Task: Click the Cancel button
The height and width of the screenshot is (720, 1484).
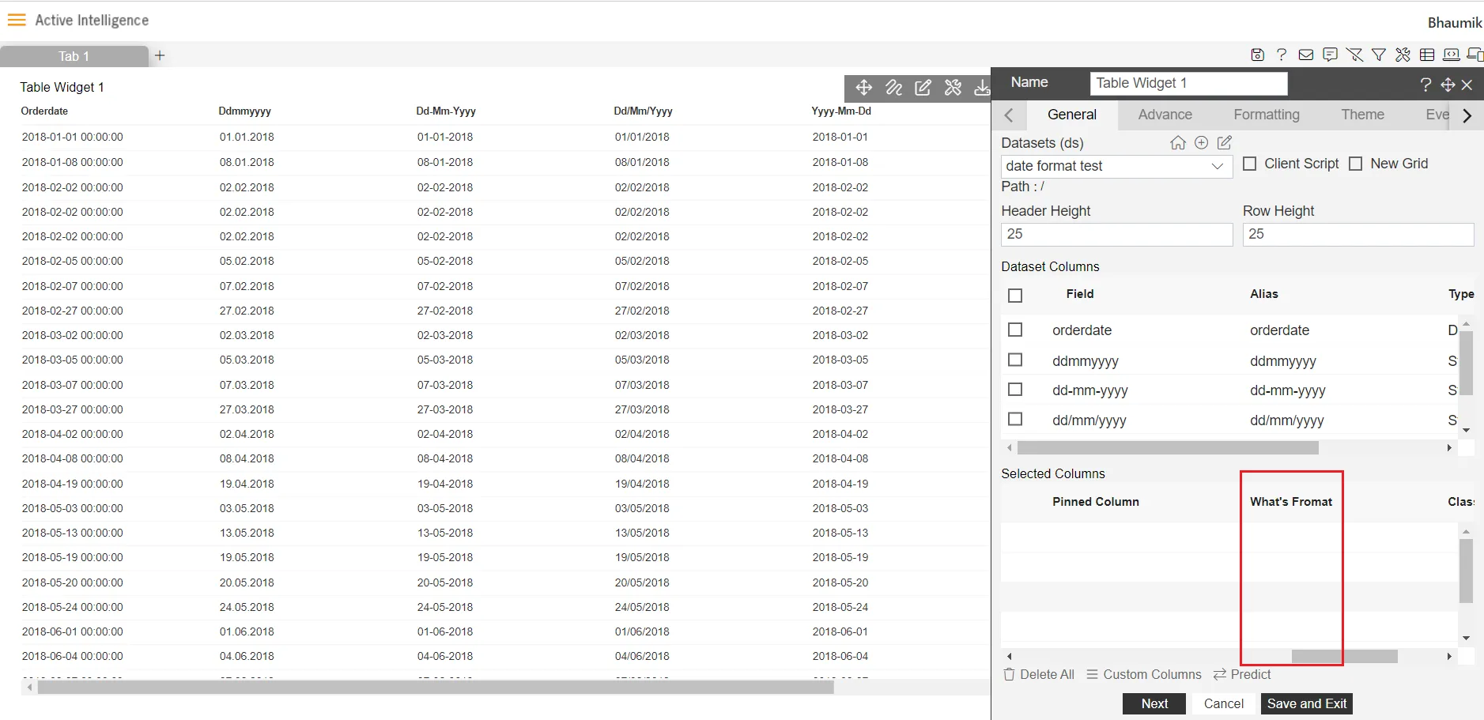Action: pos(1223,703)
